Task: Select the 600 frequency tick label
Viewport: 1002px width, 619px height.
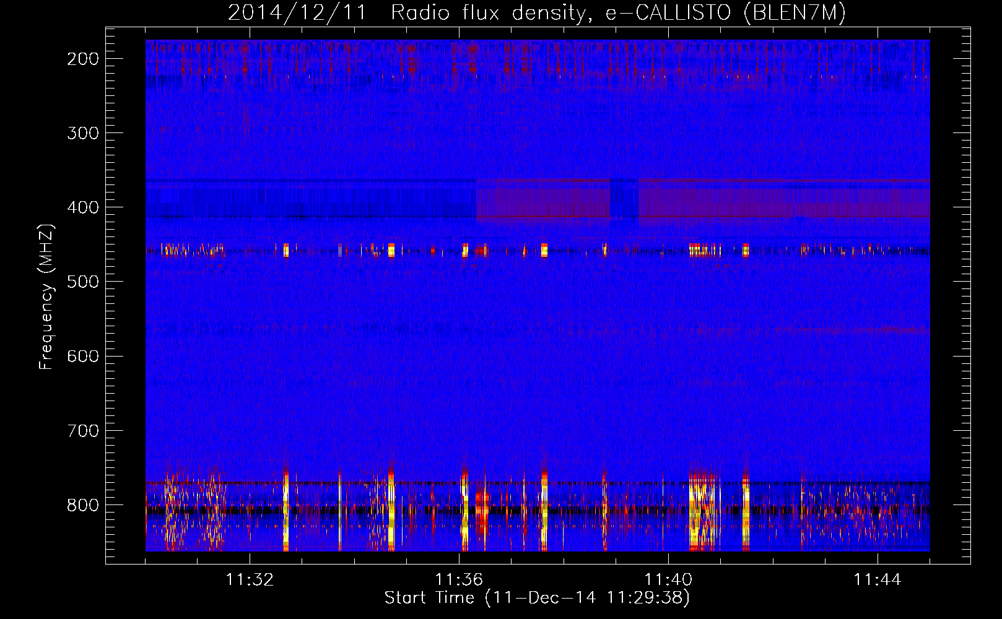Action: coord(82,356)
